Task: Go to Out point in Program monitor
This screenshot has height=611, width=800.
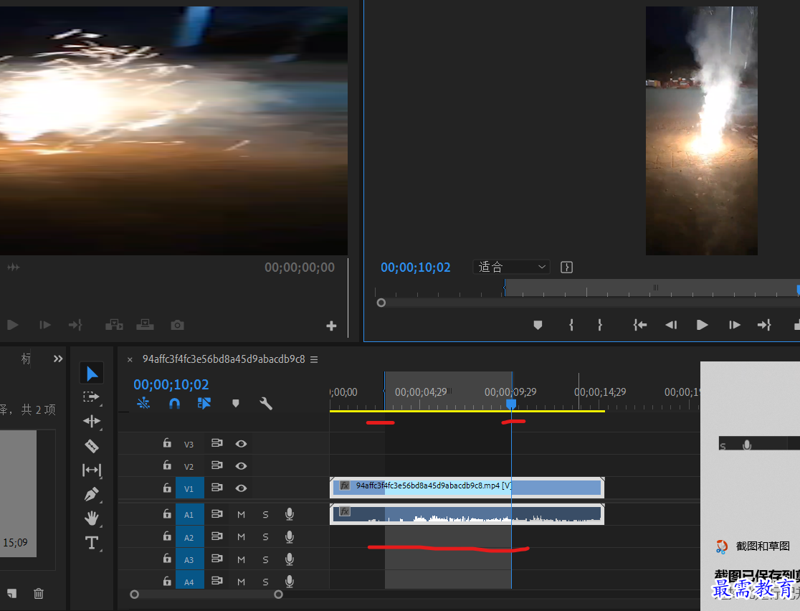Action: coord(763,325)
